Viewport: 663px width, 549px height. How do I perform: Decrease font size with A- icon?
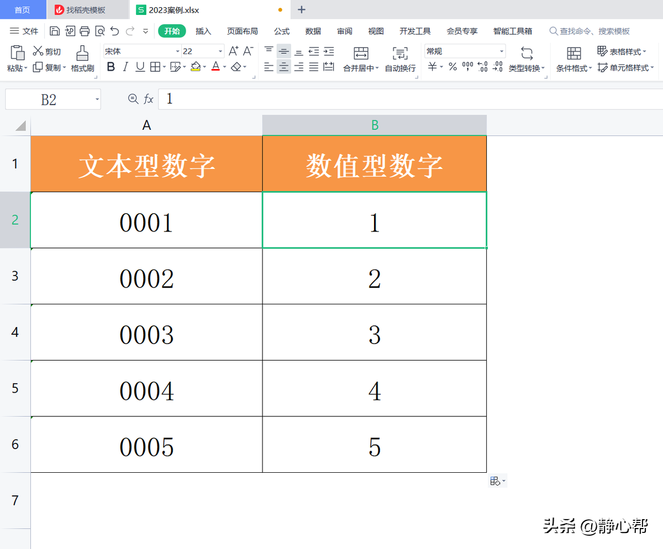[249, 51]
